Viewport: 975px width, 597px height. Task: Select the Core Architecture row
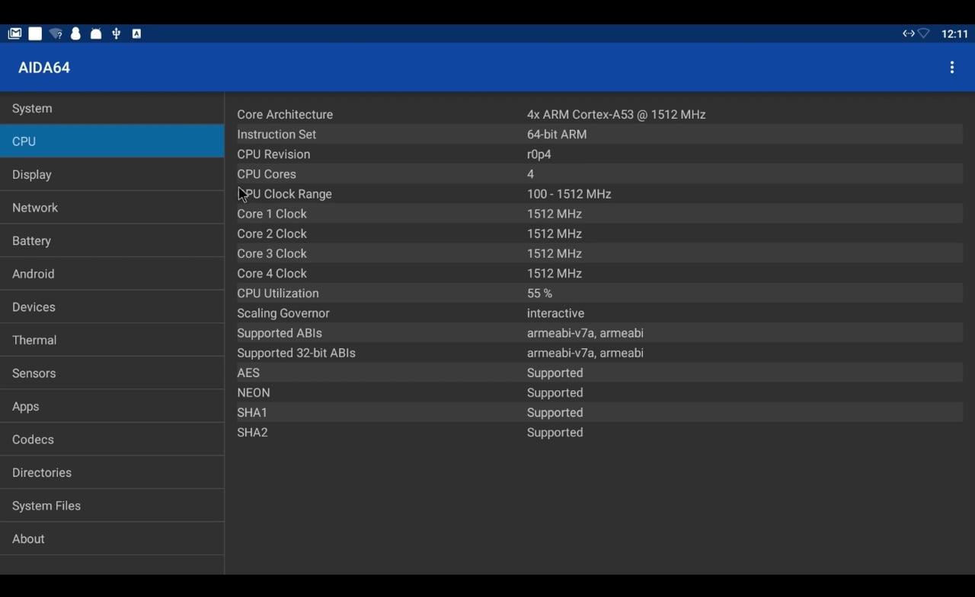click(599, 115)
